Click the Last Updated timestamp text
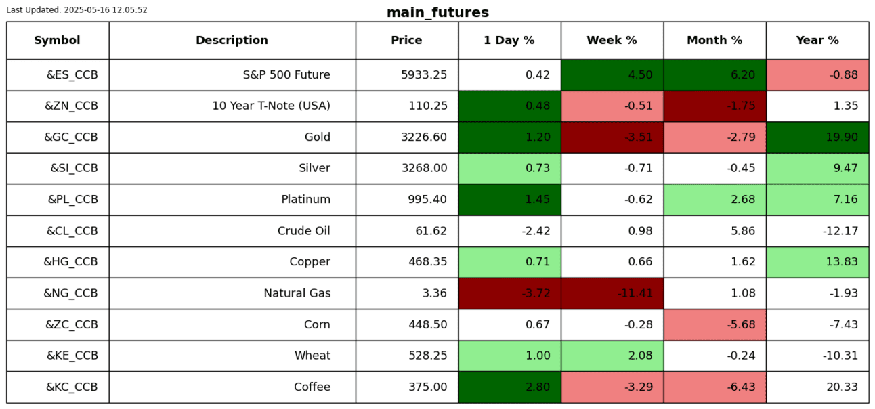Screen dimensions: 875x409 click(x=77, y=10)
